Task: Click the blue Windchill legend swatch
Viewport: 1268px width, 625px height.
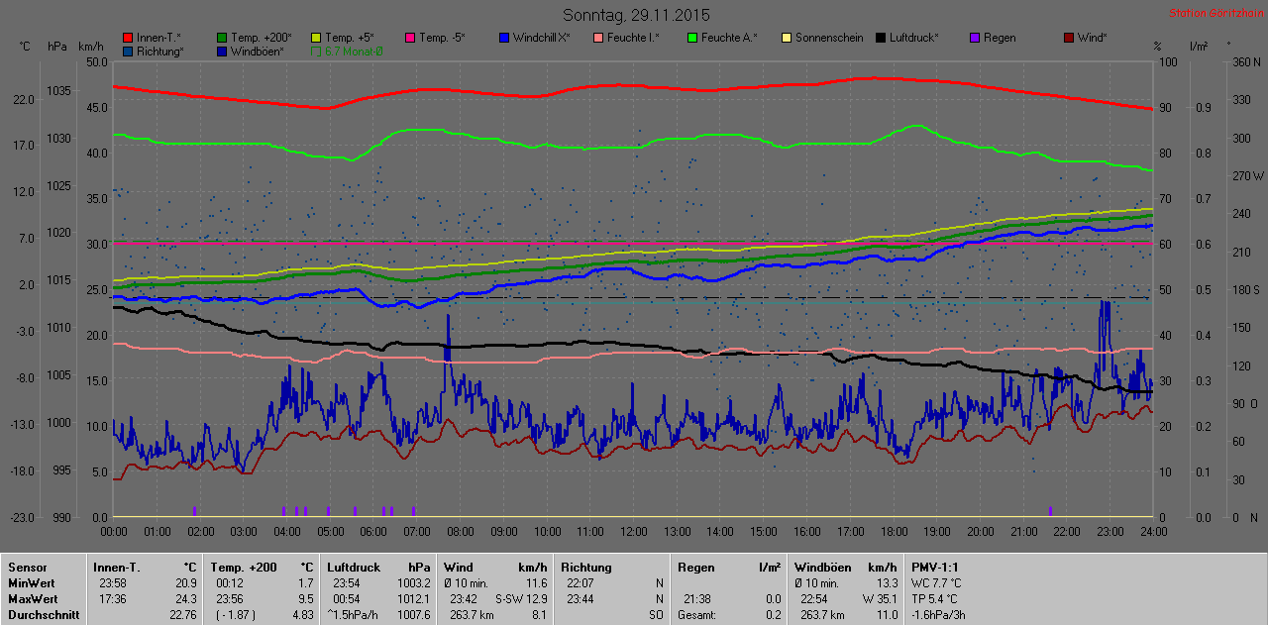Action: tap(504, 38)
